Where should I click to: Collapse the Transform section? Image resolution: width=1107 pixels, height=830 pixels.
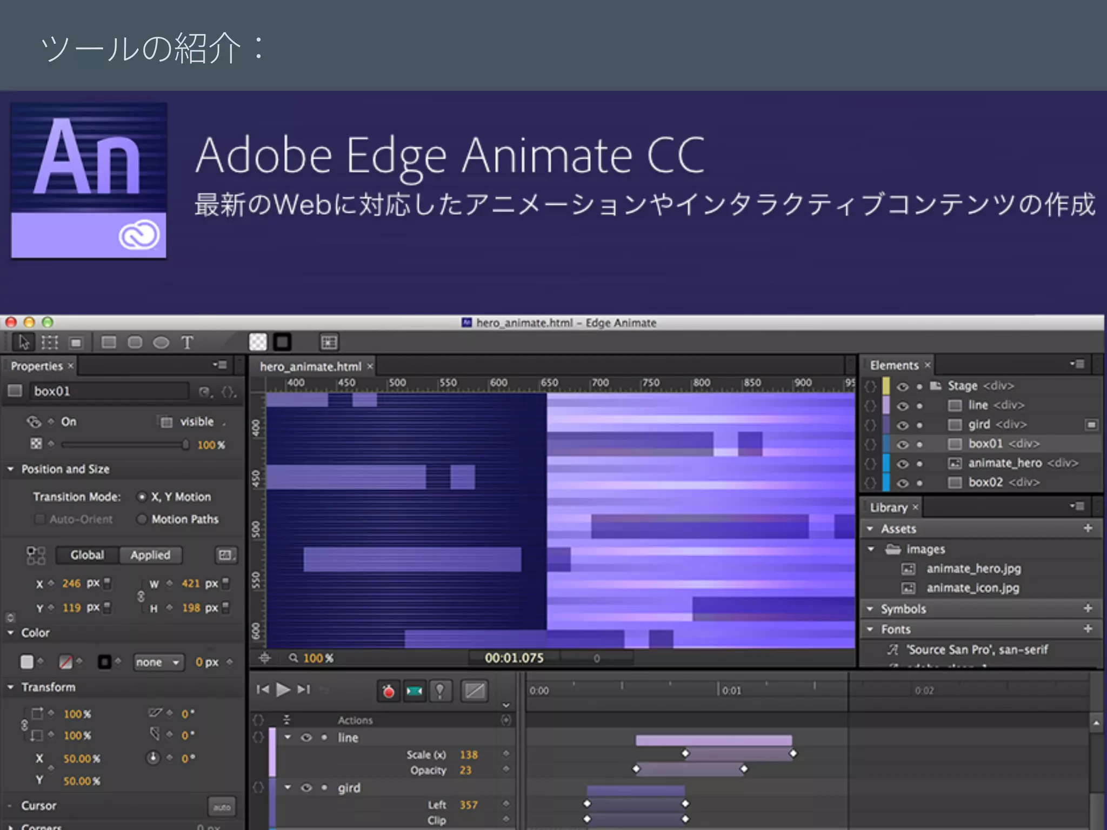[10, 687]
